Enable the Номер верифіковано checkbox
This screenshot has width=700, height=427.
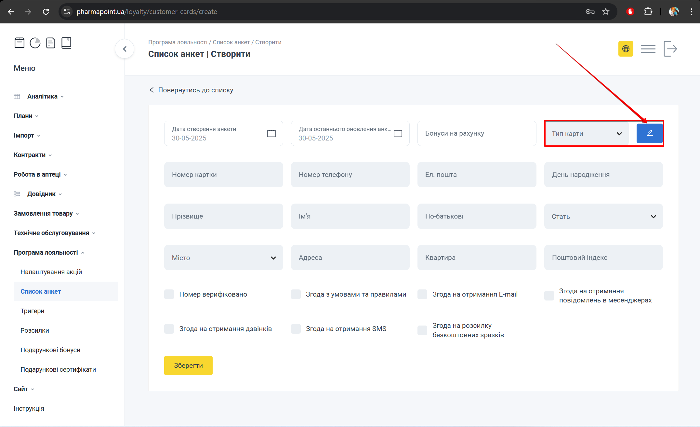pyautogui.click(x=169, y=294)
